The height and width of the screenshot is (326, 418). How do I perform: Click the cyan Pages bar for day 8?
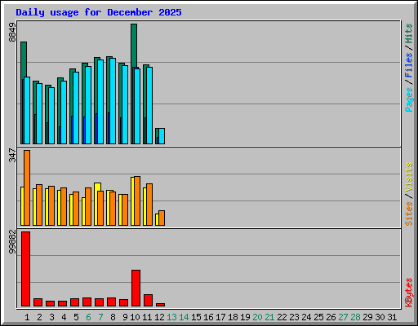click(x=113, y=101)
